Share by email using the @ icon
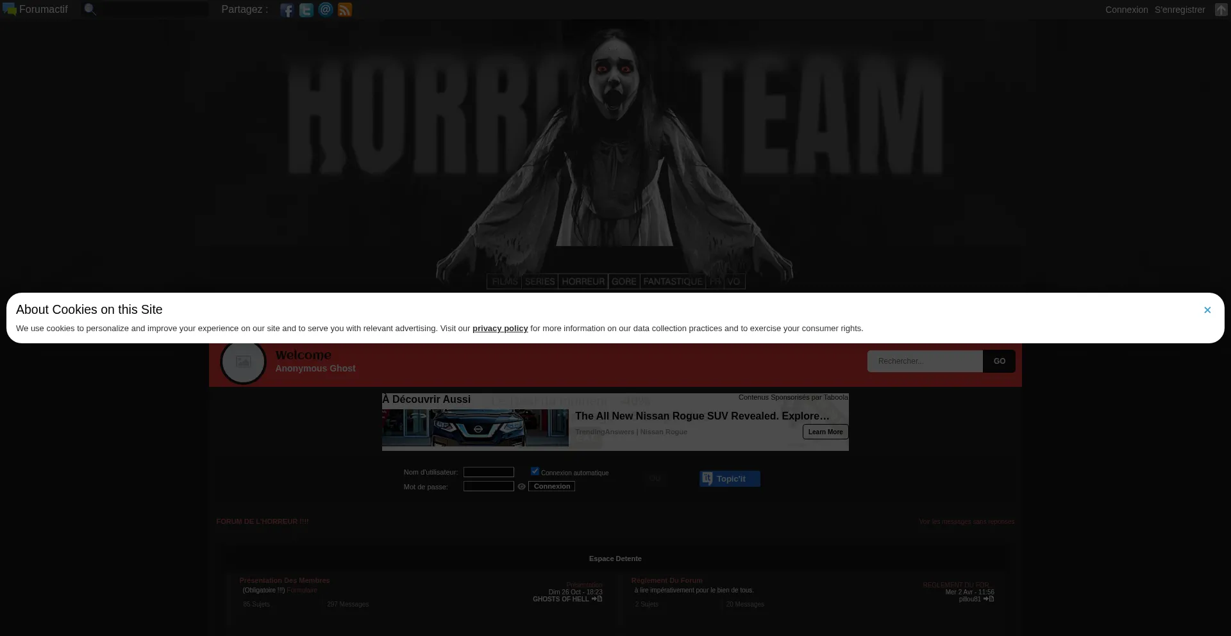 (x=326, y=10)
